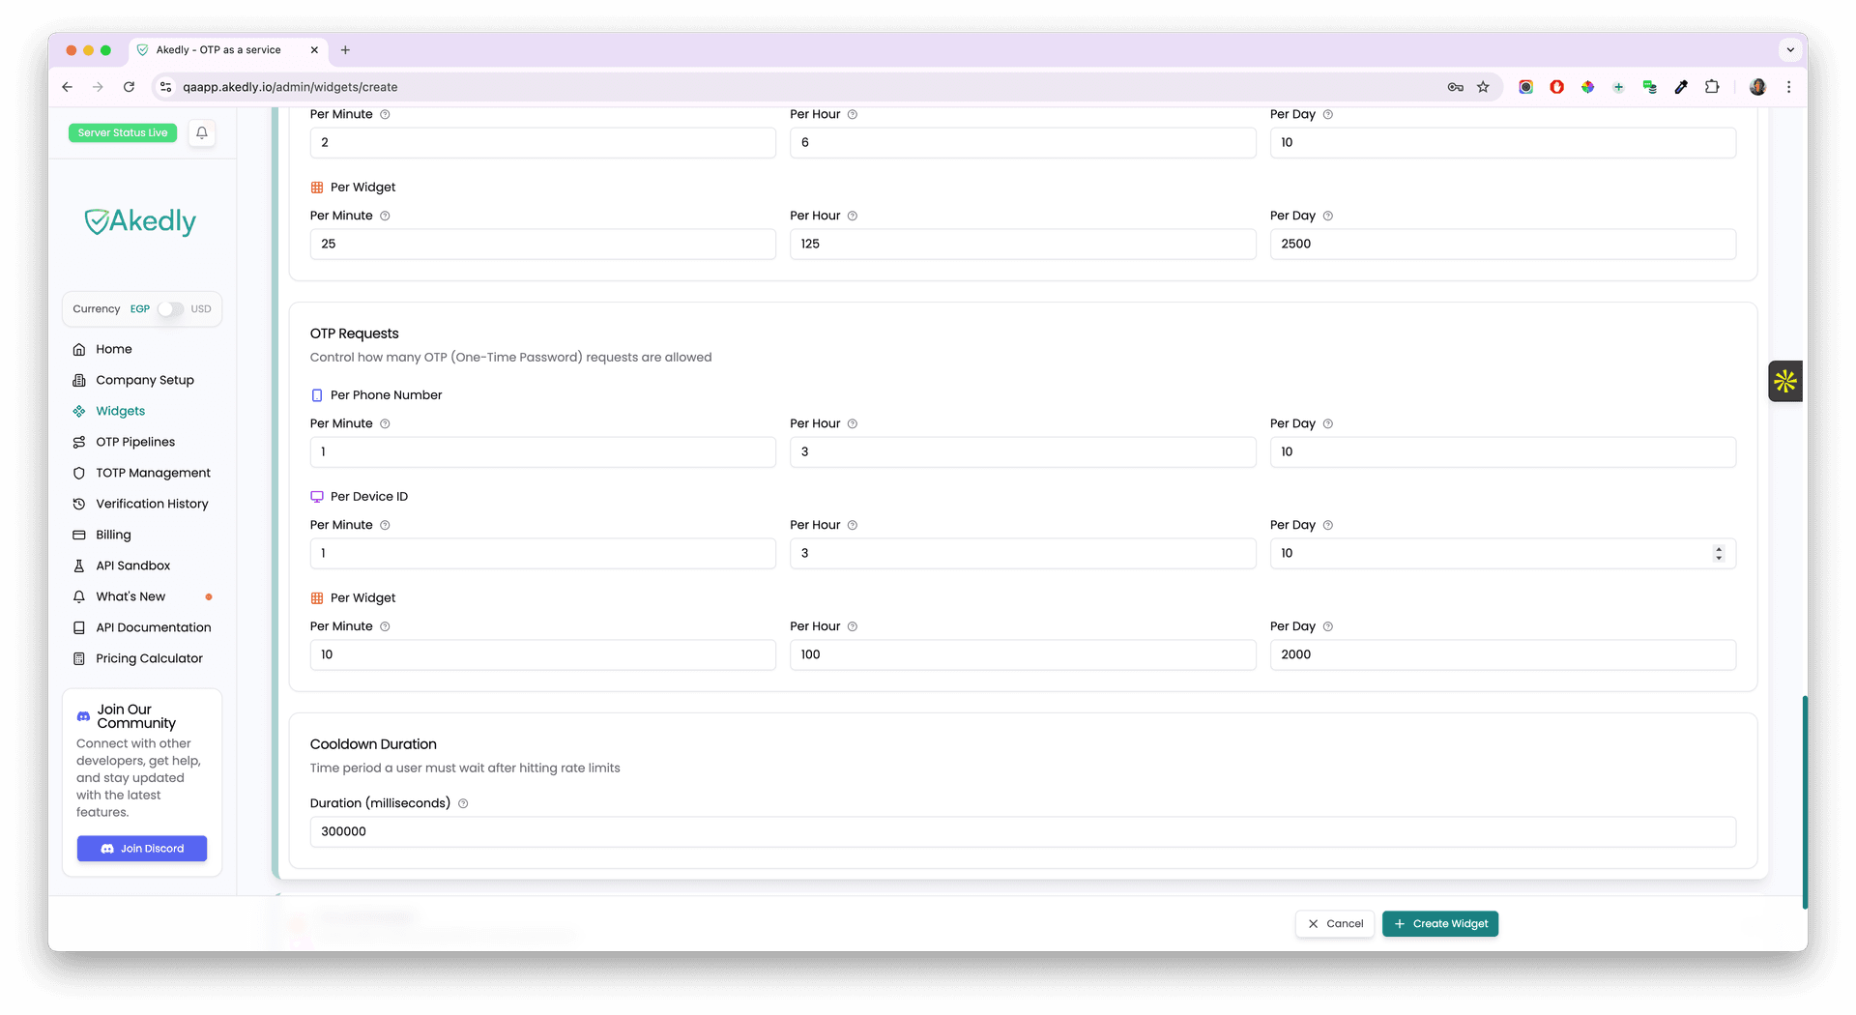Increment the Per Device ID daily limit stepper
Screen dimensions: 1856x1015
coord(1718,548)
